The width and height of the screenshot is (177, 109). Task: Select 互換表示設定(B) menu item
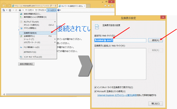click(x=38, y=33)
